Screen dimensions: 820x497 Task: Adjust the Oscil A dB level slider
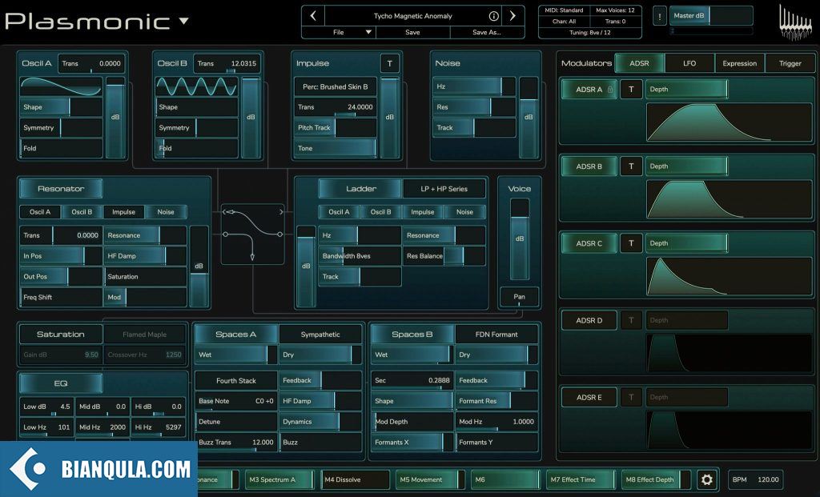pos(115,118)
